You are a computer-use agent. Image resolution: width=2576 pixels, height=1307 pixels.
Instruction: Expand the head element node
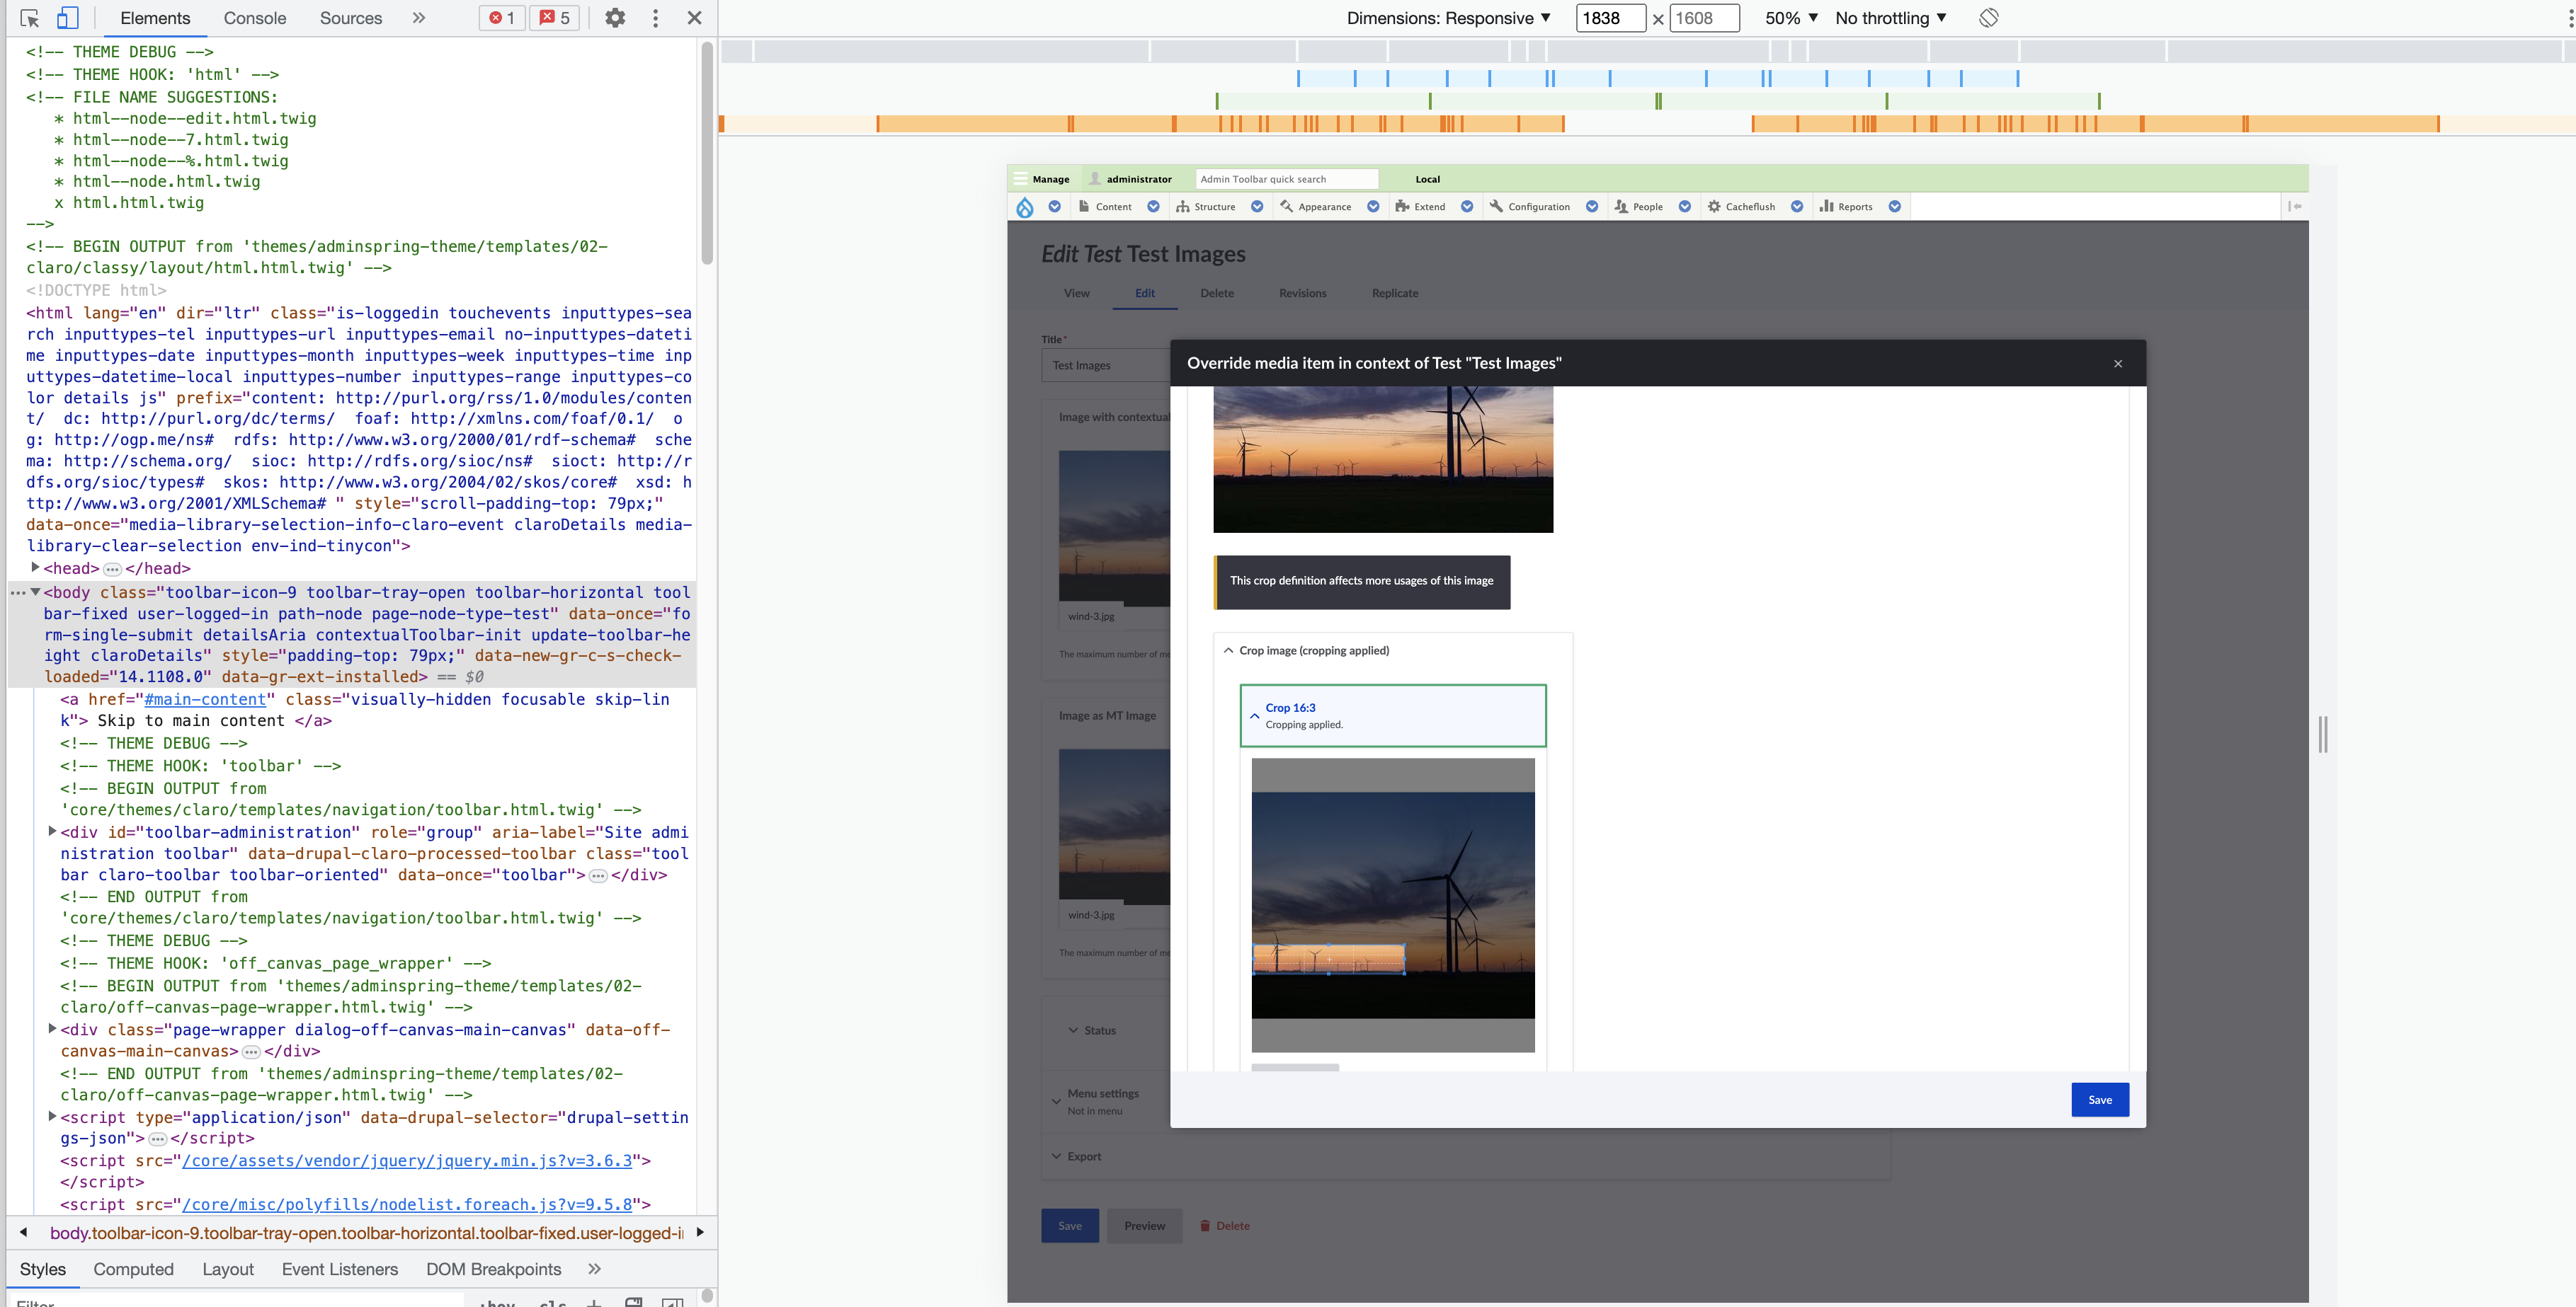click(35, 568)
